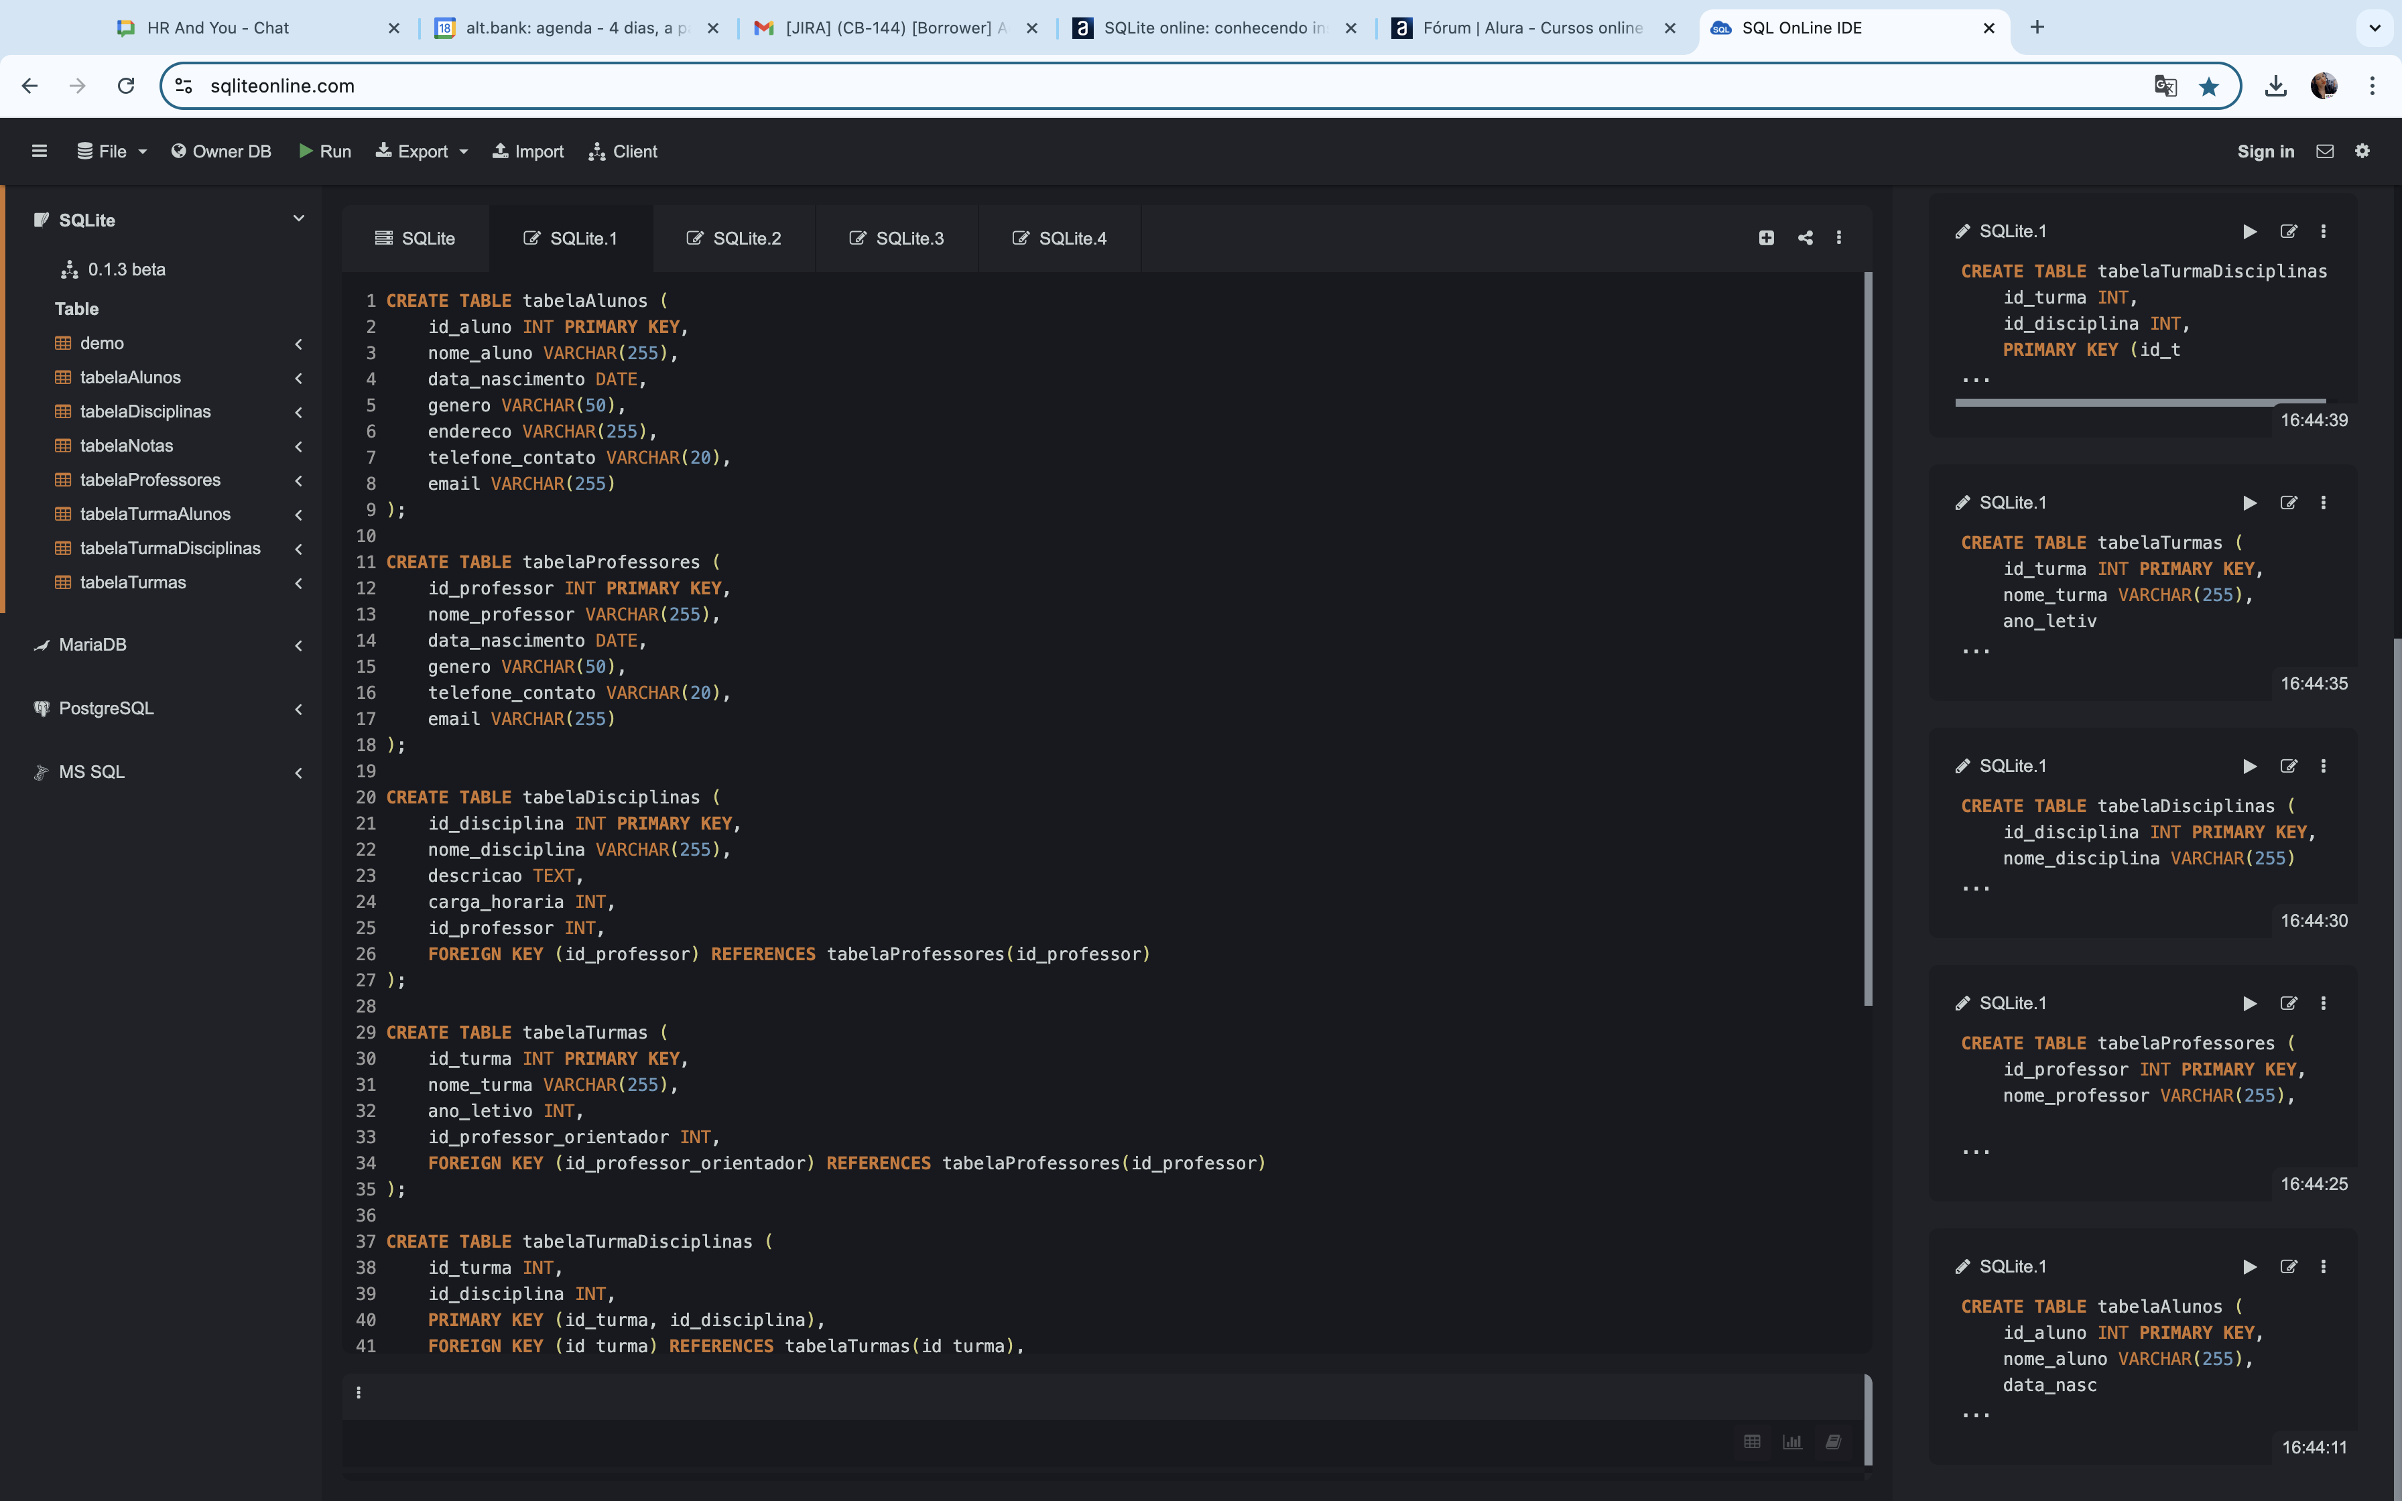
Task: Click the Owner DB button
Action: click(x=221, y=151)
